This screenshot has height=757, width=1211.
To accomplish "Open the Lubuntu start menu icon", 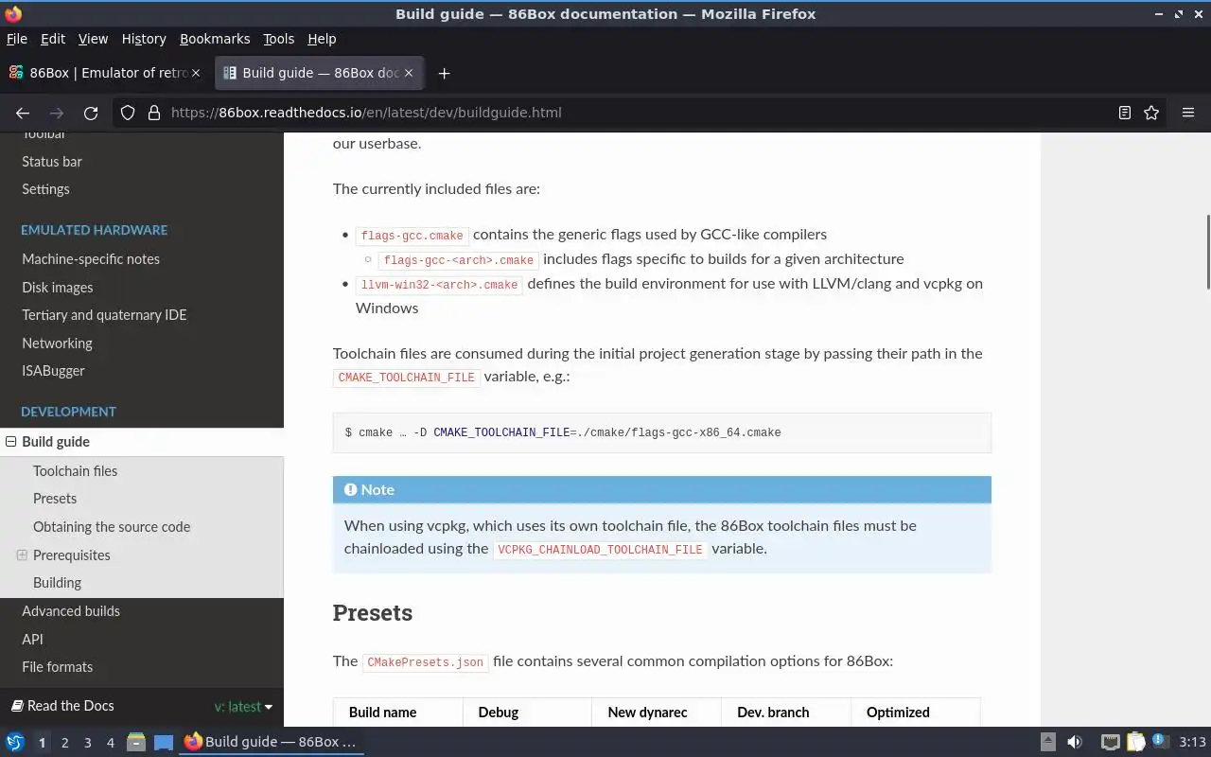I will [x=15, y=742].
